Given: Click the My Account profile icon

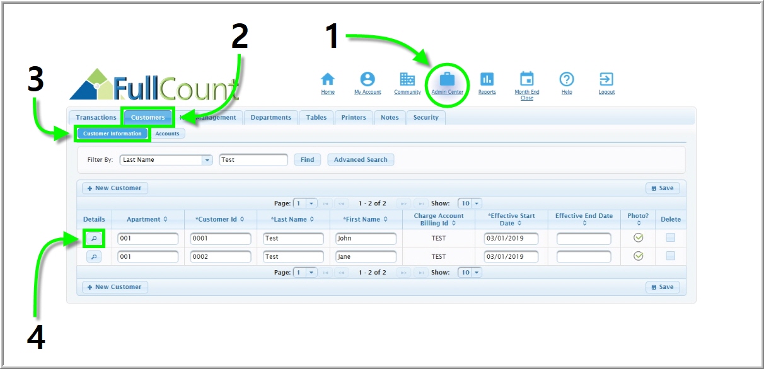Looking at the screenshot, I should (368, 79).
